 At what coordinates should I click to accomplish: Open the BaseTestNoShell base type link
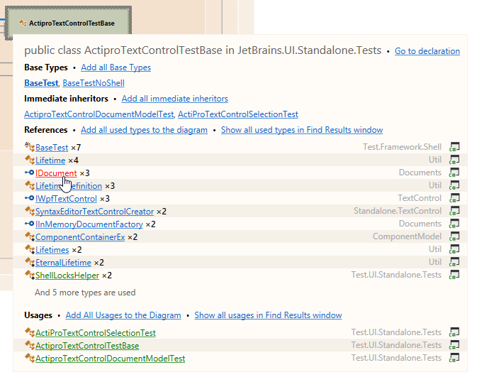click(x=93, y=83)
